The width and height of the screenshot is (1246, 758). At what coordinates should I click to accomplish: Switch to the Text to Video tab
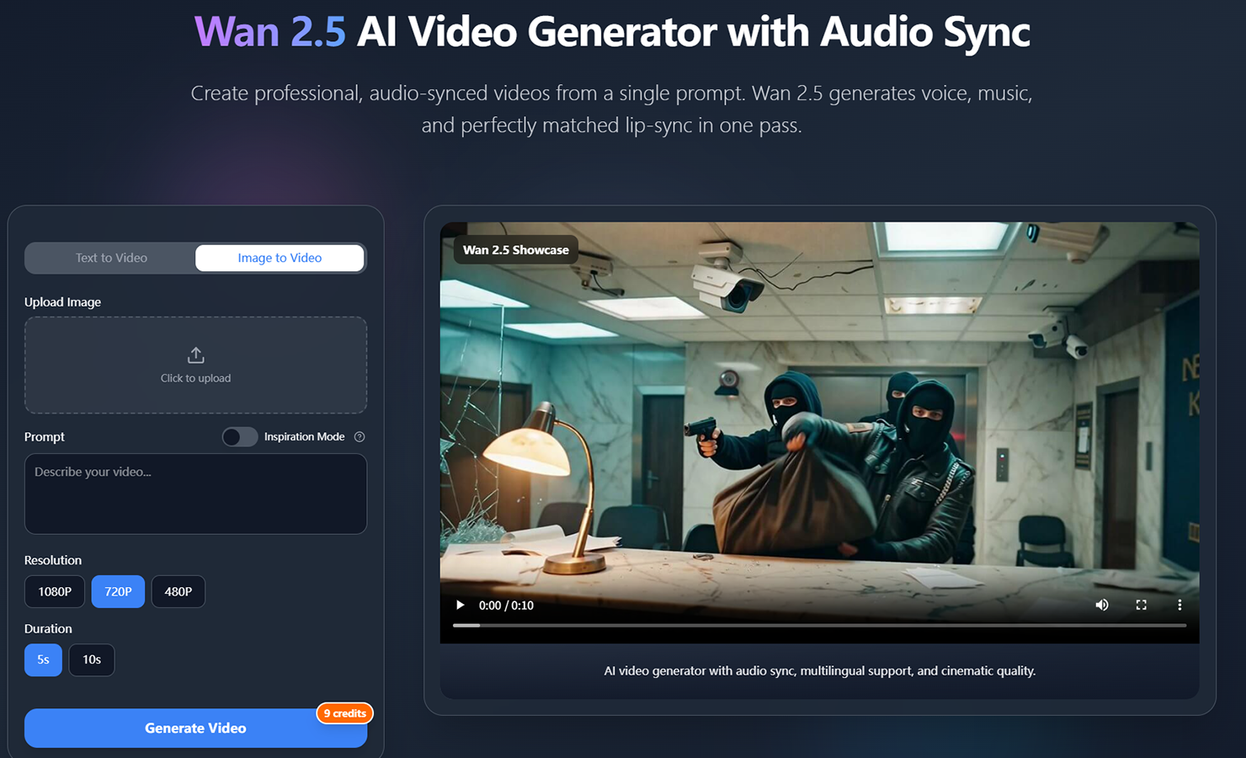click(x=110, y=258)
